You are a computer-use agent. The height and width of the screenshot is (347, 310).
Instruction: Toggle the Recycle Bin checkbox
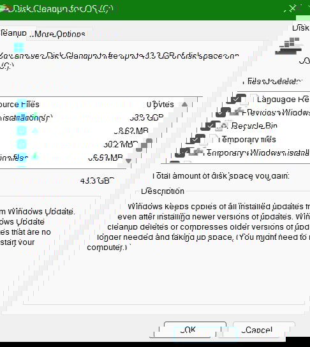tap(210, 126)
